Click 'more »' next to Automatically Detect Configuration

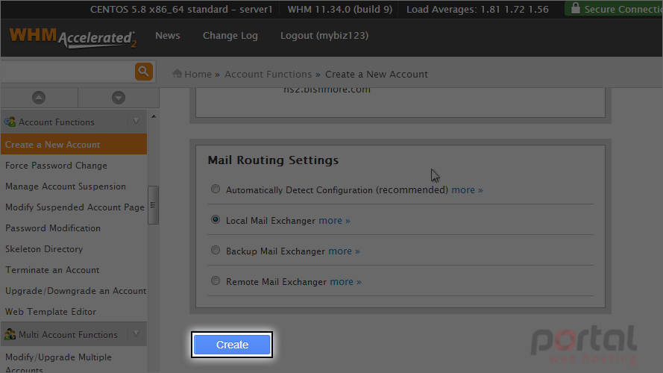pos(467,190)
